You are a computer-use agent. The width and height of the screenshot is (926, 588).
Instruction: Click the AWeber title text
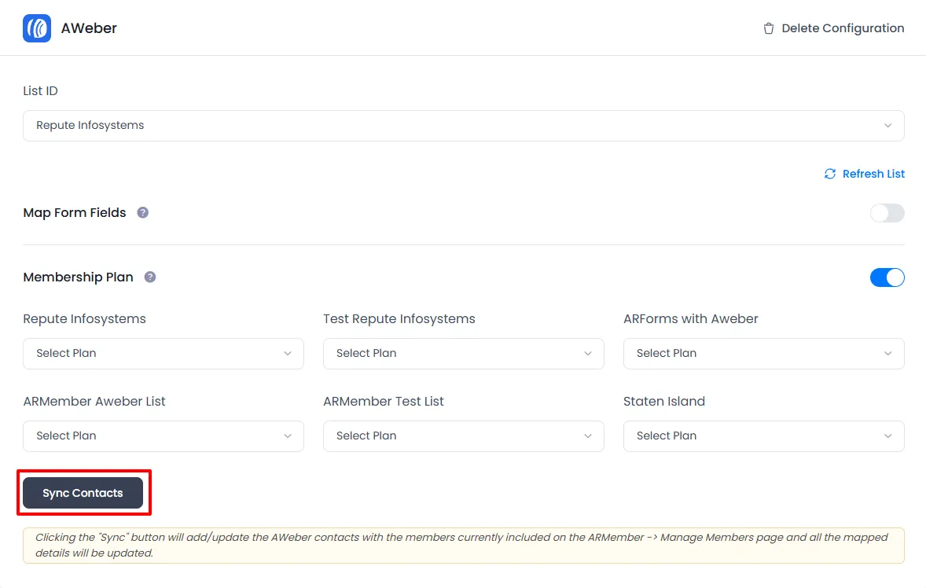coord(88,28)
